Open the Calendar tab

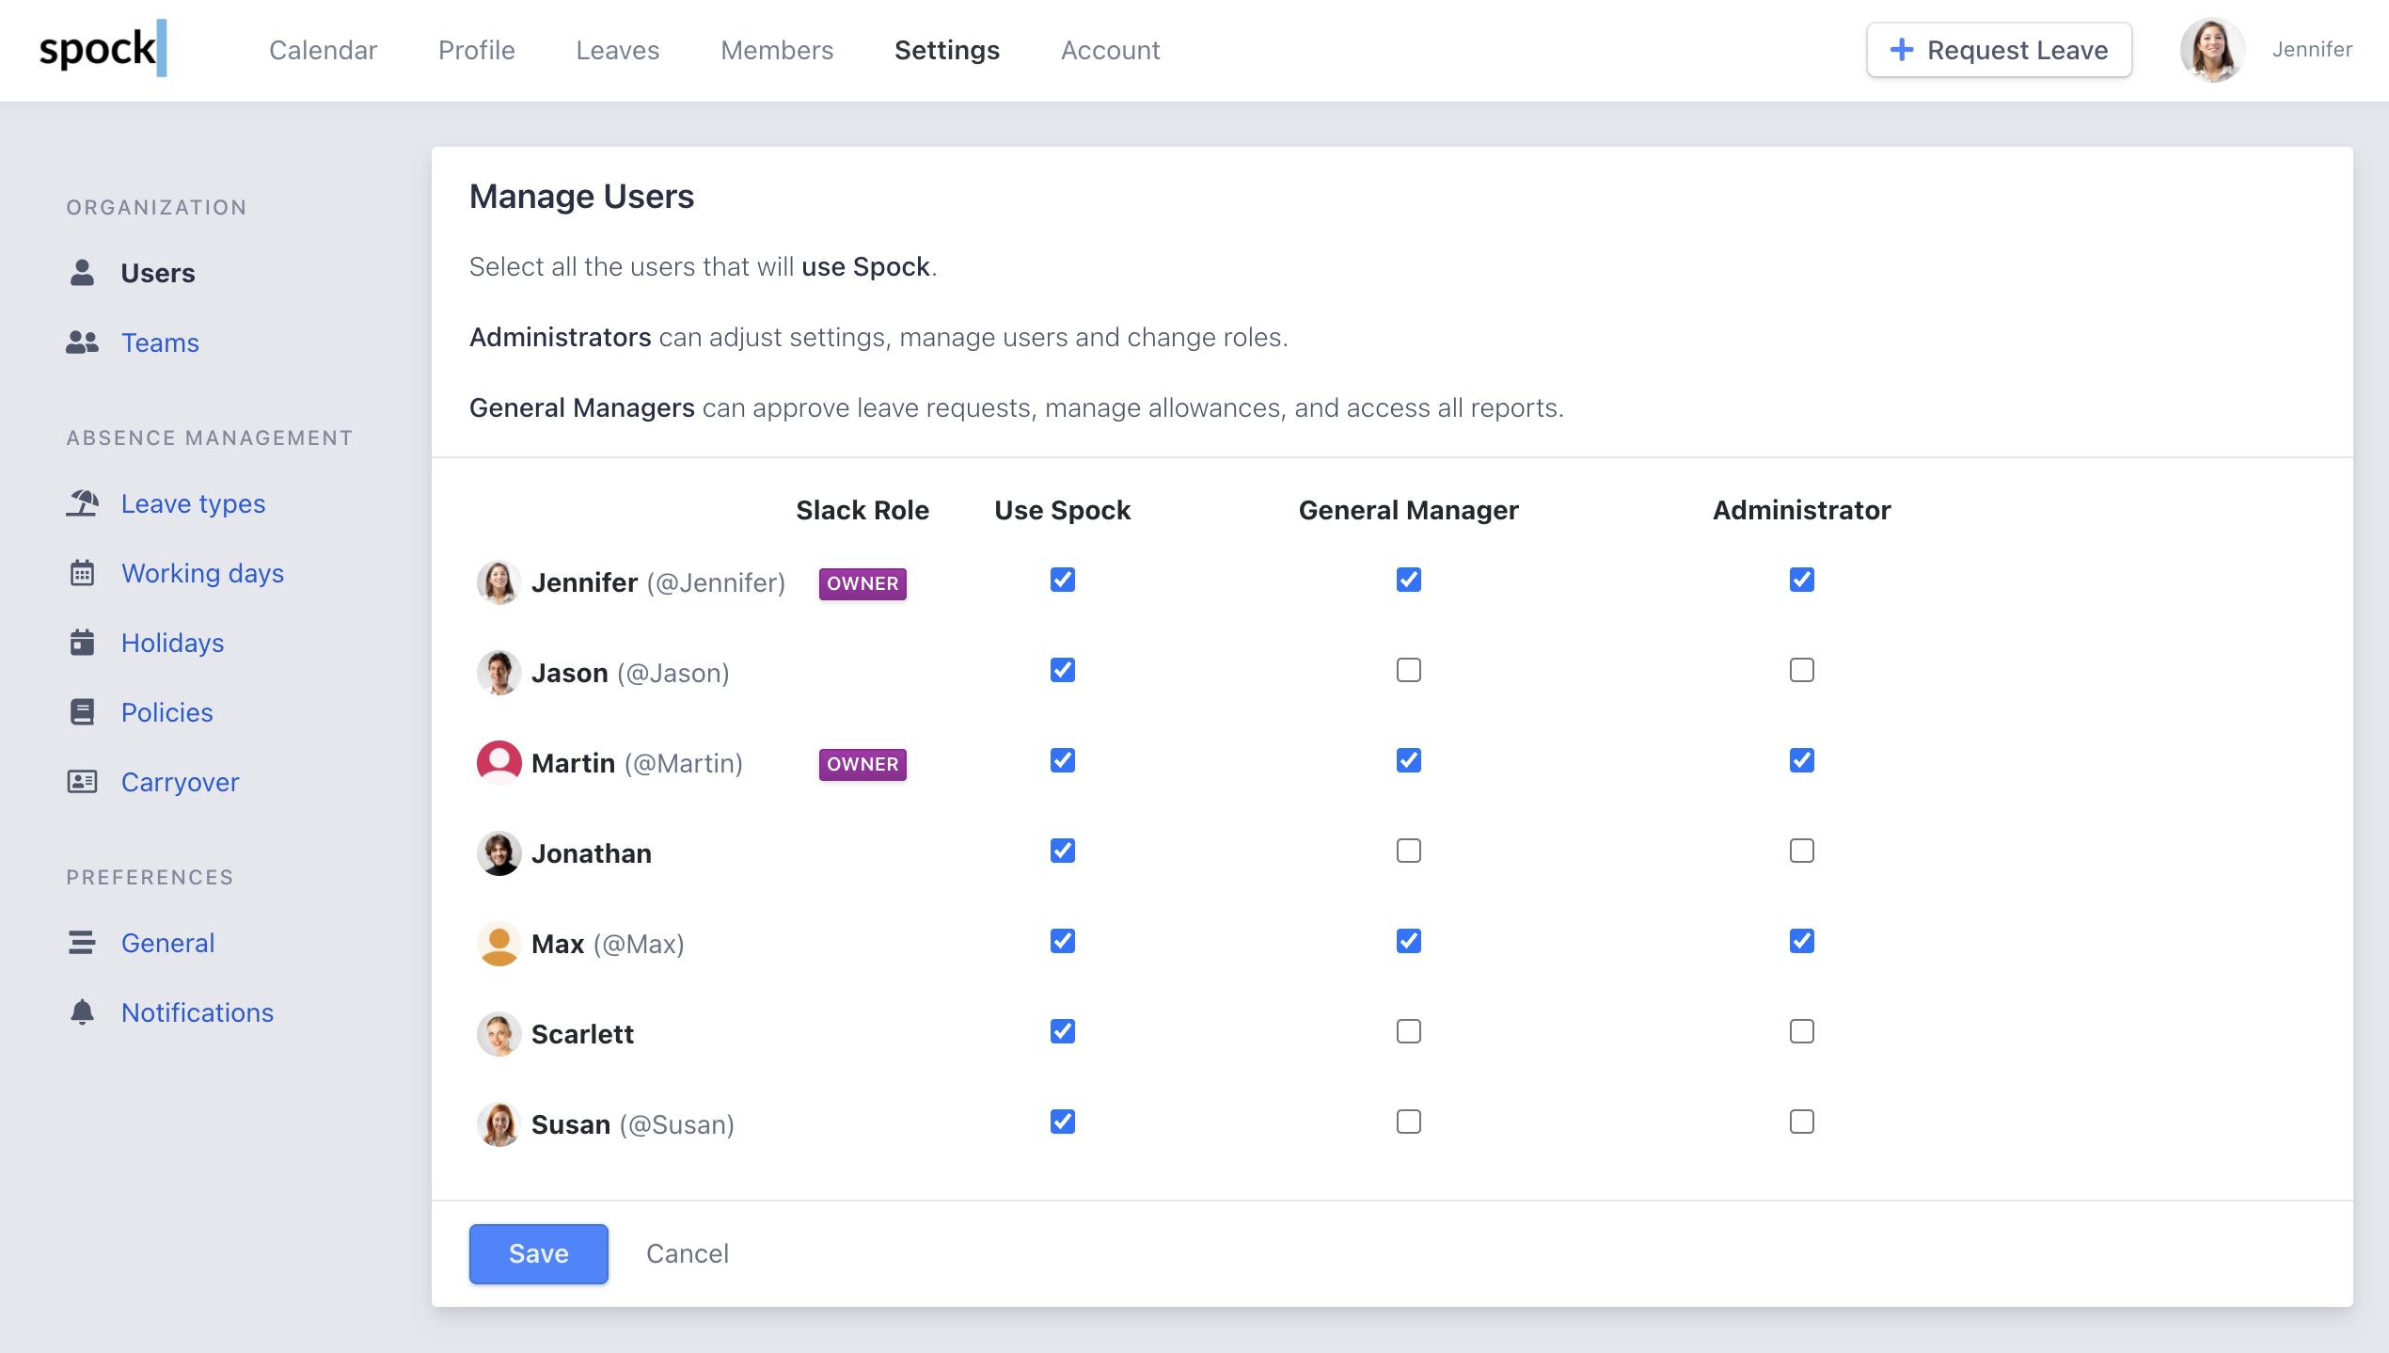(323, 50)
